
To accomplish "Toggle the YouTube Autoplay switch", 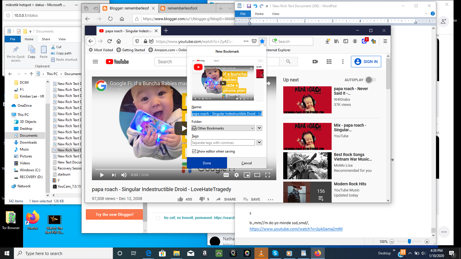I will [x=371, y=80].
